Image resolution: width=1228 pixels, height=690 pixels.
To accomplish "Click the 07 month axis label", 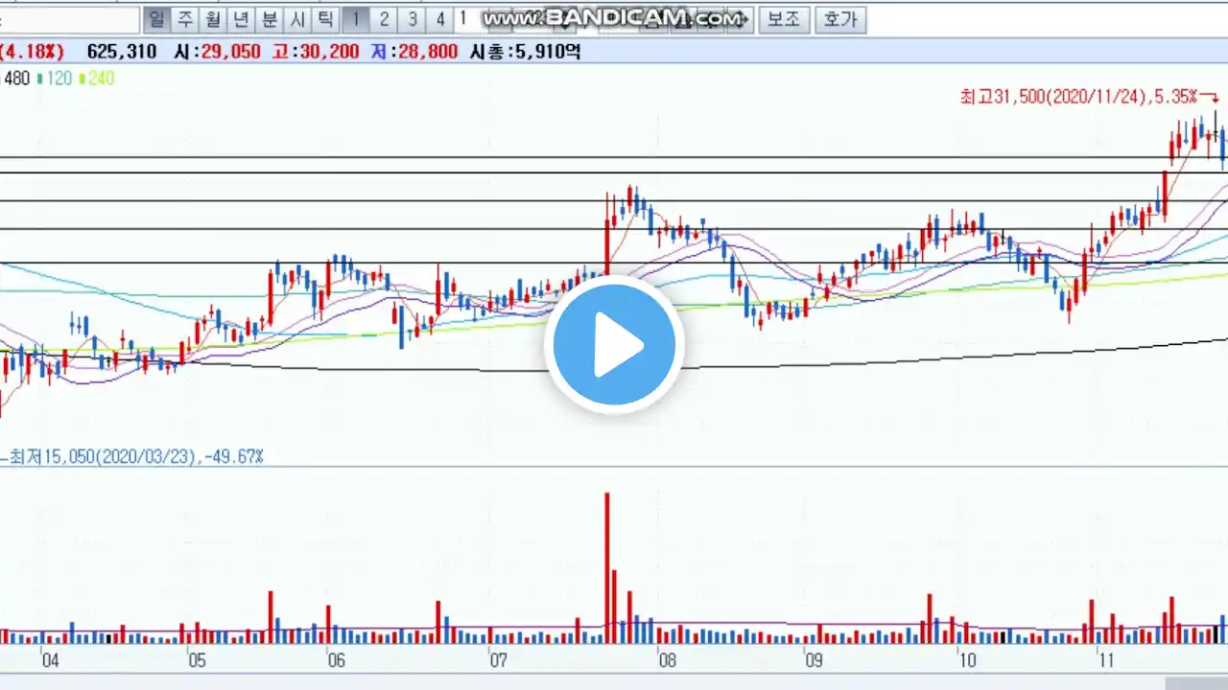I will point(498,659).
